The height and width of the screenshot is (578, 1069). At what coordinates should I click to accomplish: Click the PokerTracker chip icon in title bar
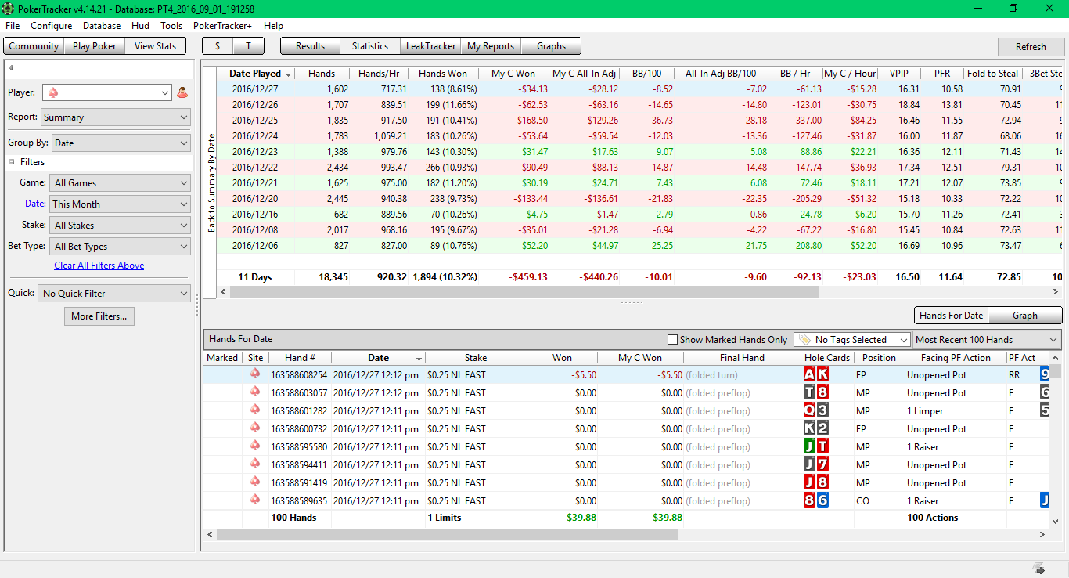8,9
